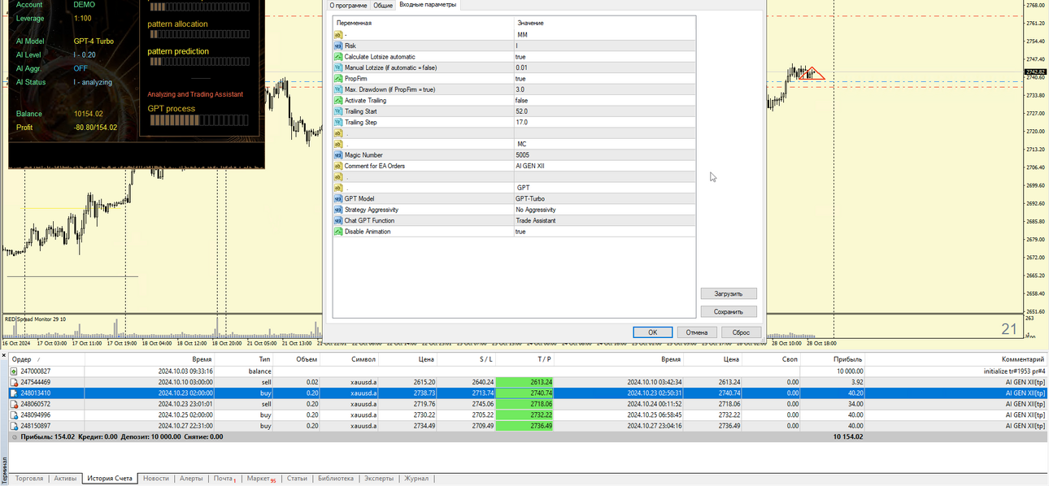Open the Общие tab
The image size is (1049, 486).
pyautogui.click(x=383, y=5)
